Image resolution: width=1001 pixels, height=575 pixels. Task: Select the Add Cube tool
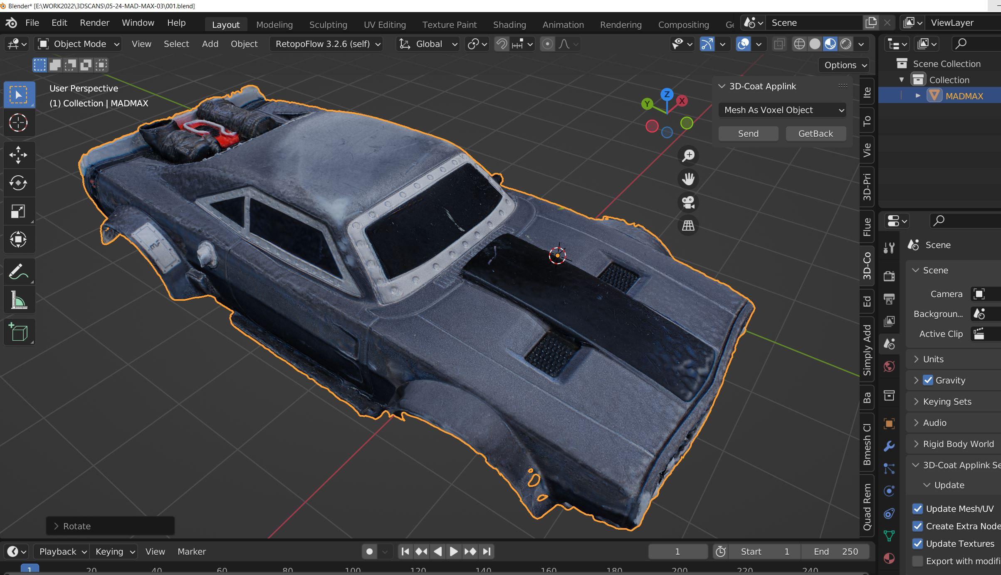(x=19, y=332)
